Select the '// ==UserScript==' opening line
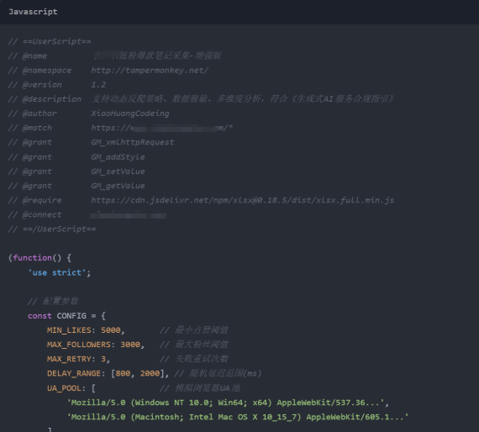Viewport: 479px width, 432px height. click(50, 41)
